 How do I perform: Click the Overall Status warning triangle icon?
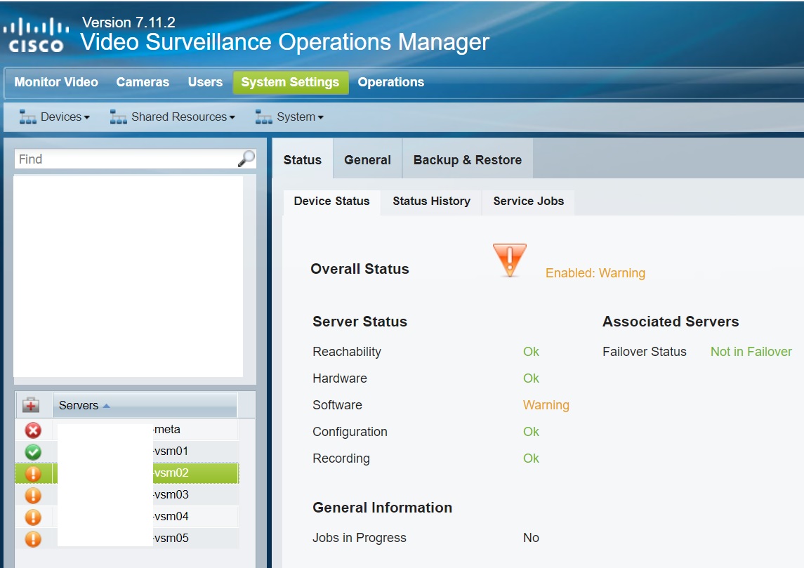pyautogui.click(x=509, y=260)
